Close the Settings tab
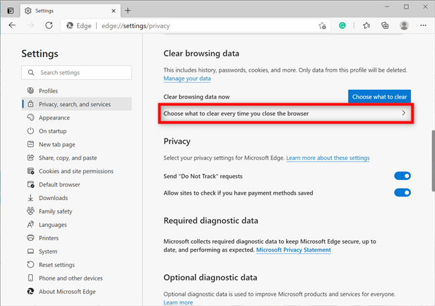Image resolution: width=435 pixels, height=306 pixels. [113, 11]
